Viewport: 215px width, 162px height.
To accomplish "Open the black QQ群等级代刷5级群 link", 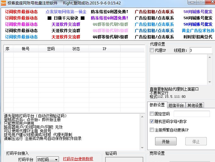I will pyautogui.click(x=110, y=37).
